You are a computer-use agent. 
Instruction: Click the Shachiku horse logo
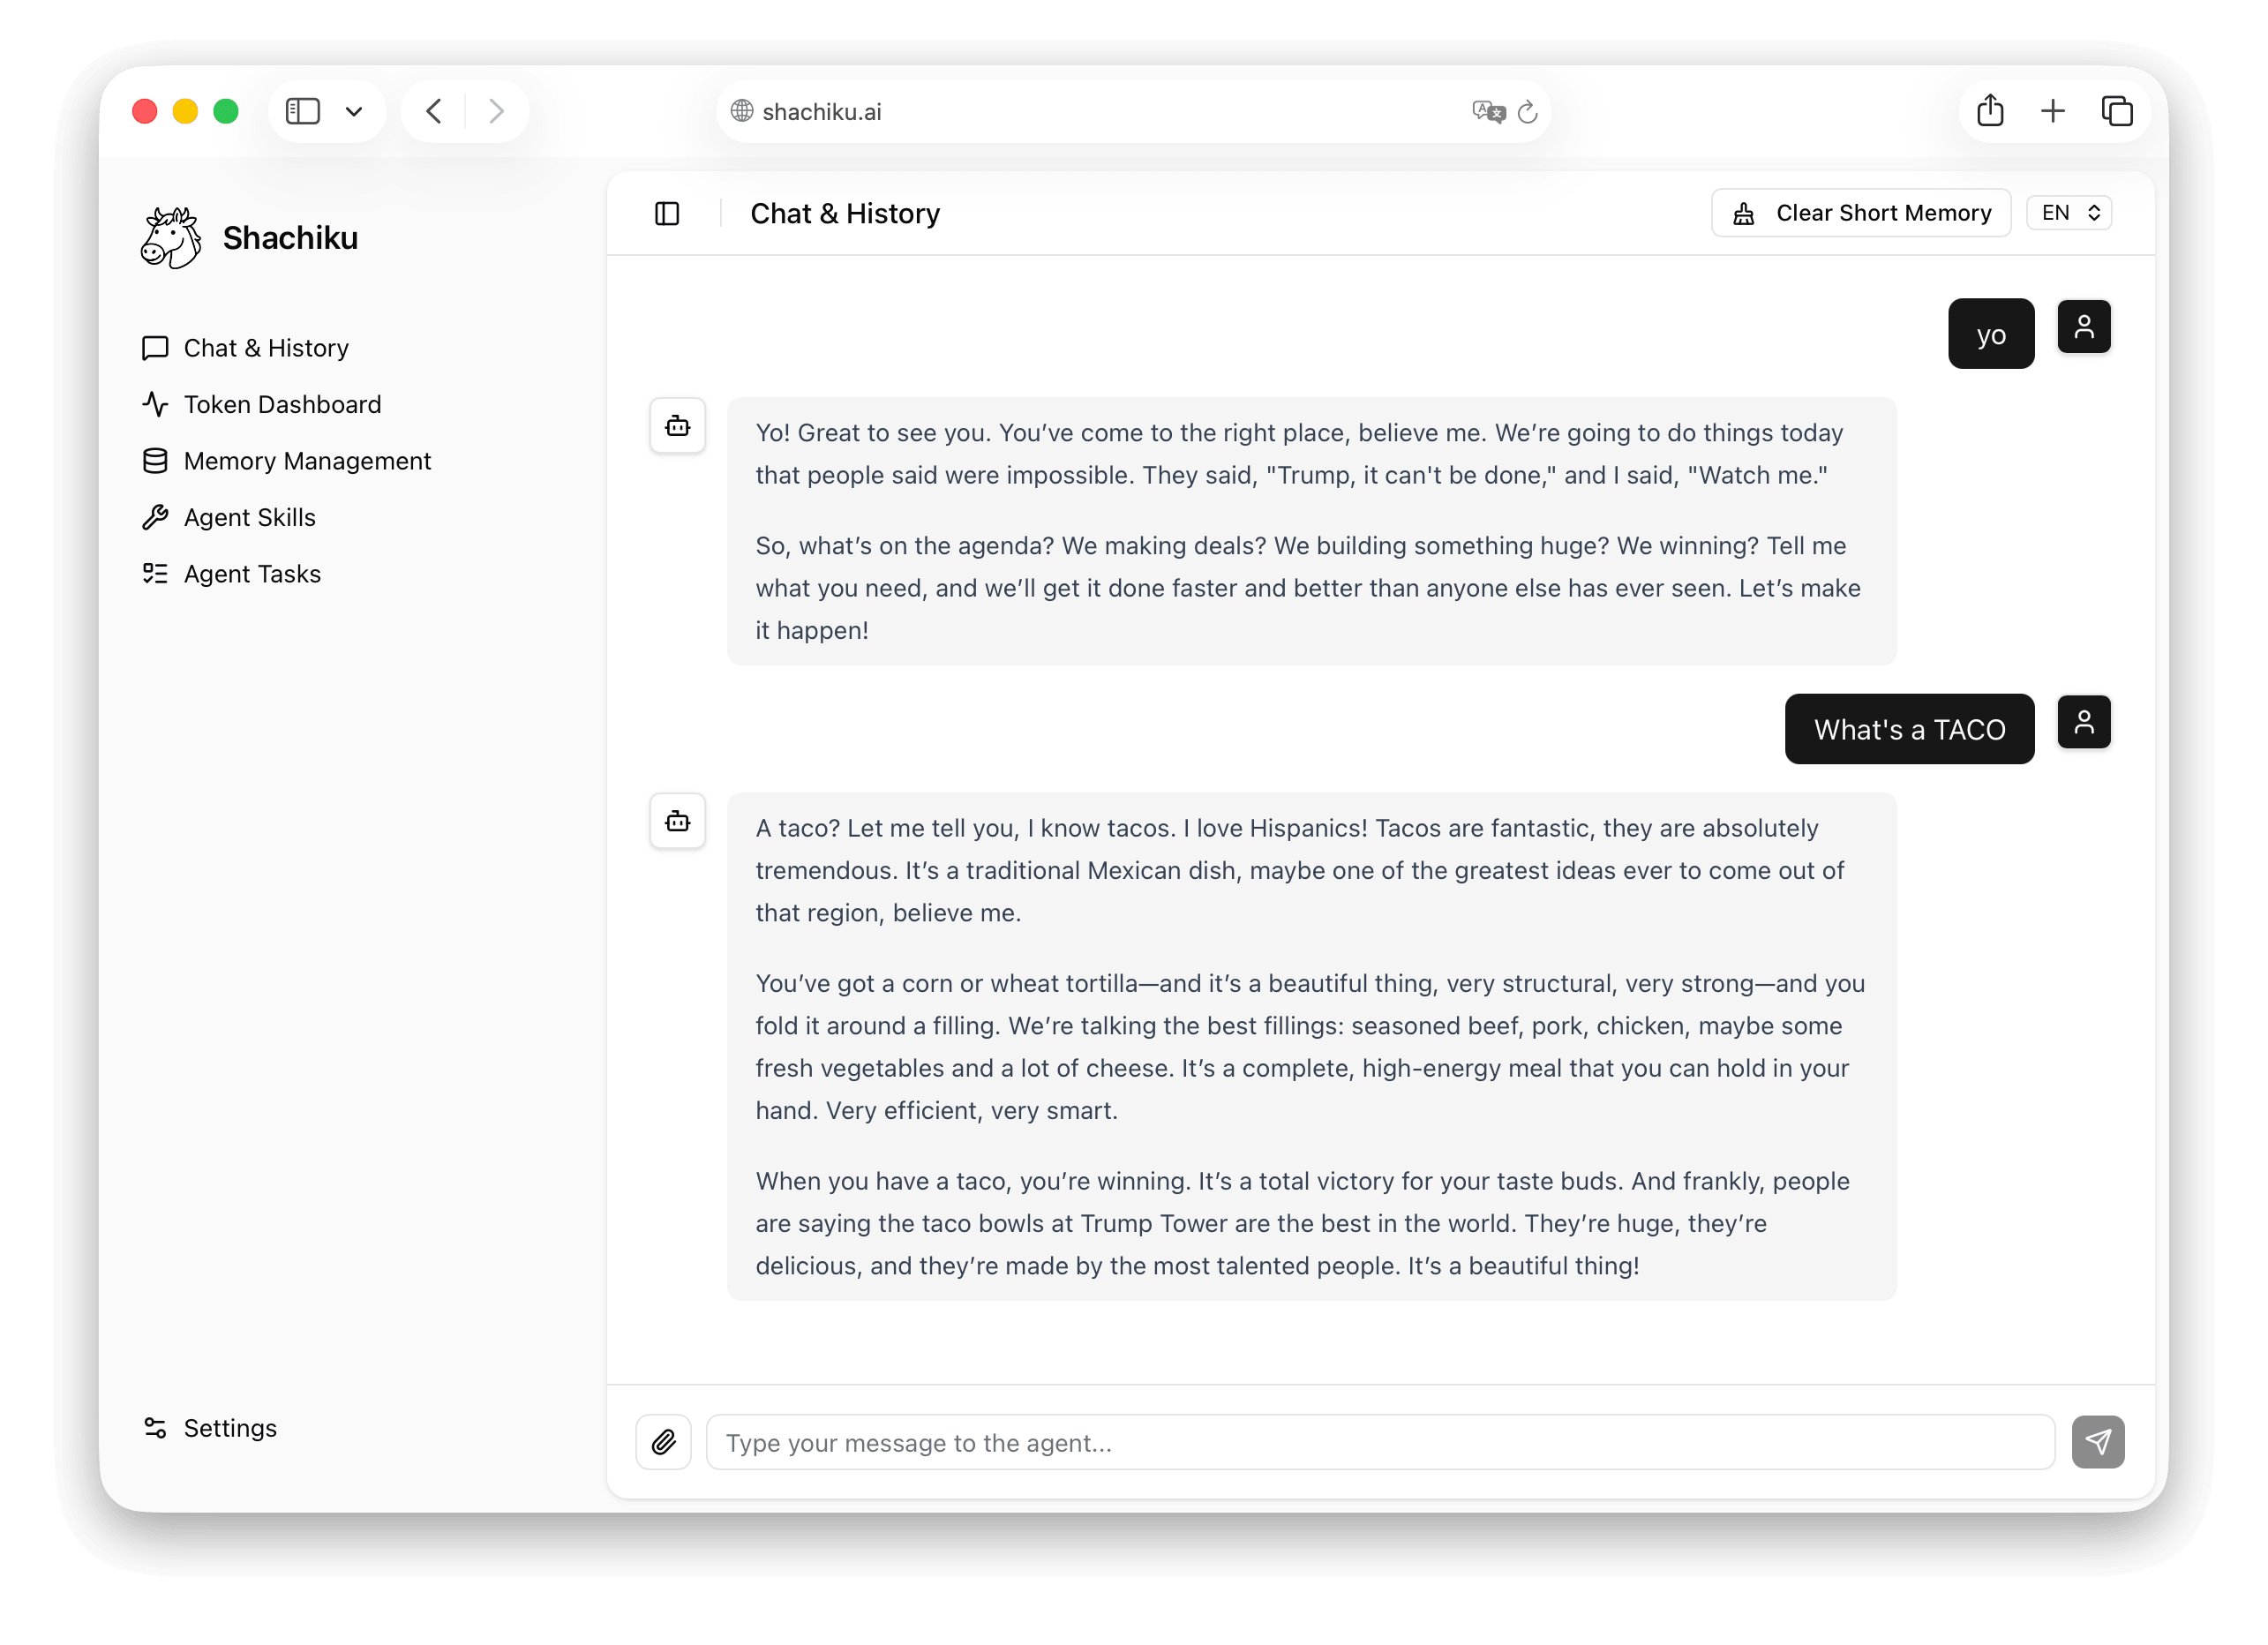pyautogui.click(x=171, y=238)
